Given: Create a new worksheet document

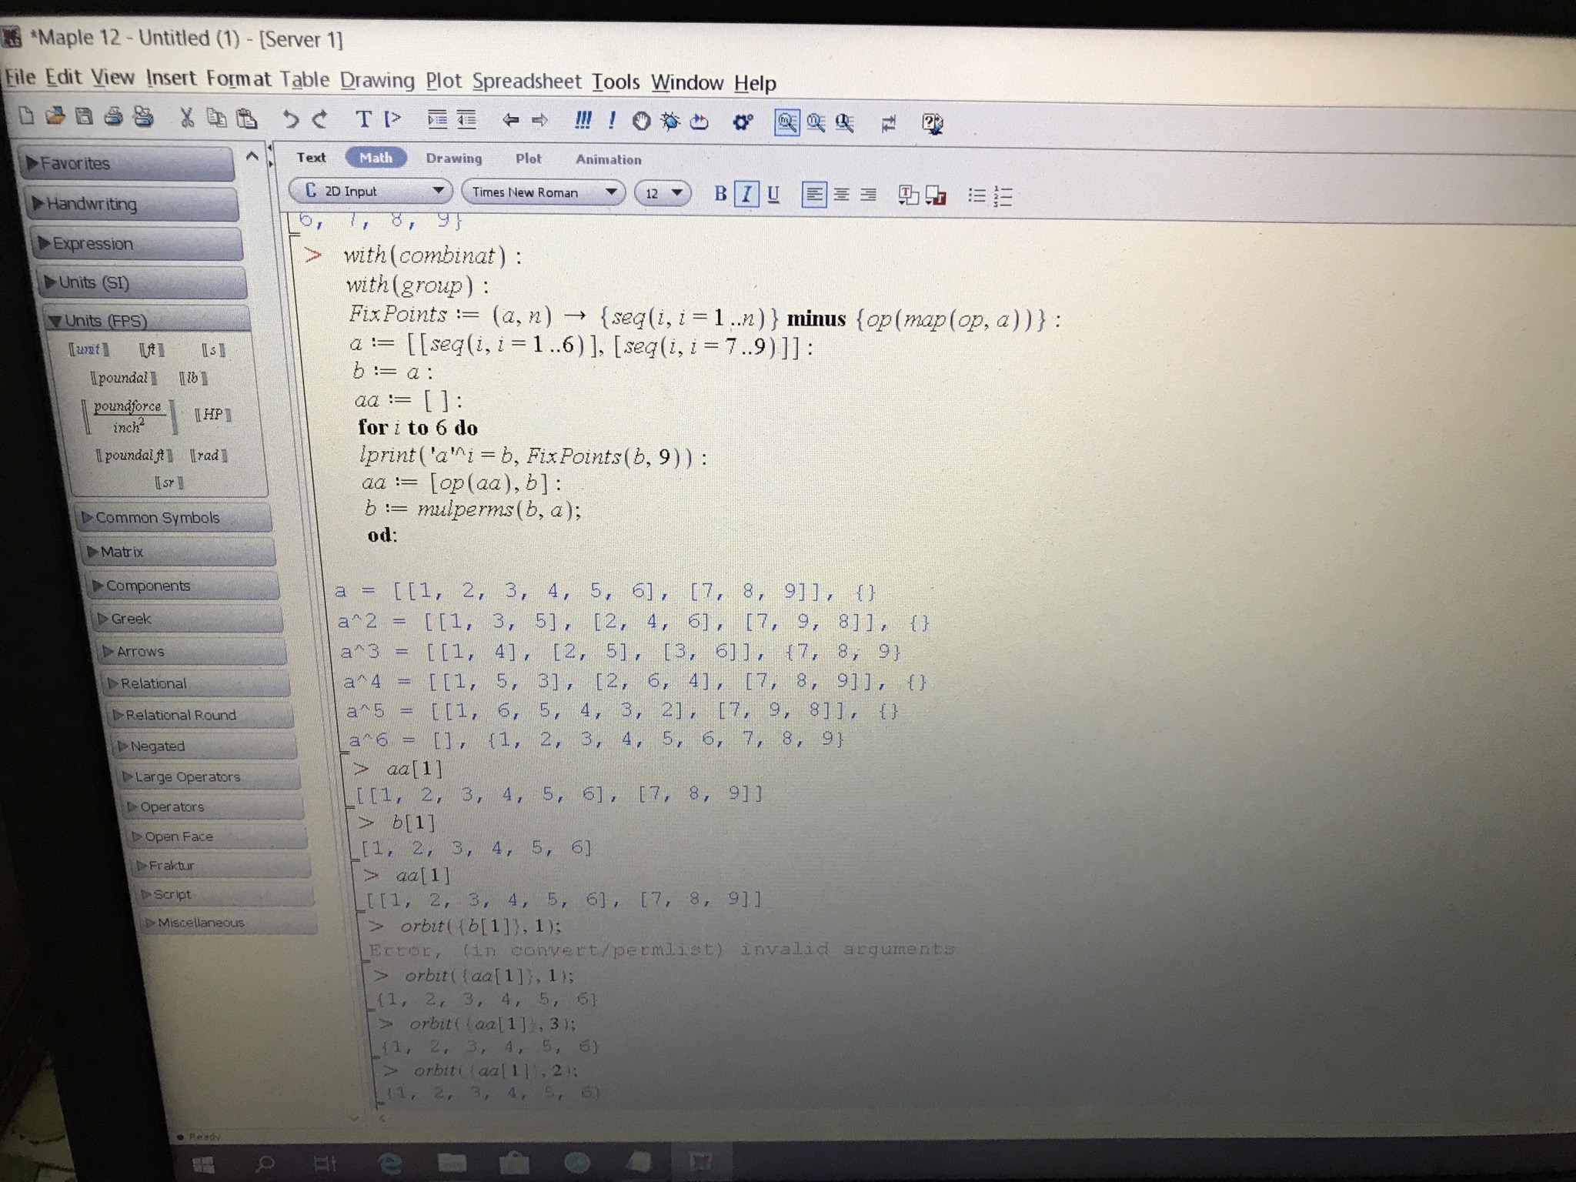Looking at the screenshot, I should click(x=26, y=115).
